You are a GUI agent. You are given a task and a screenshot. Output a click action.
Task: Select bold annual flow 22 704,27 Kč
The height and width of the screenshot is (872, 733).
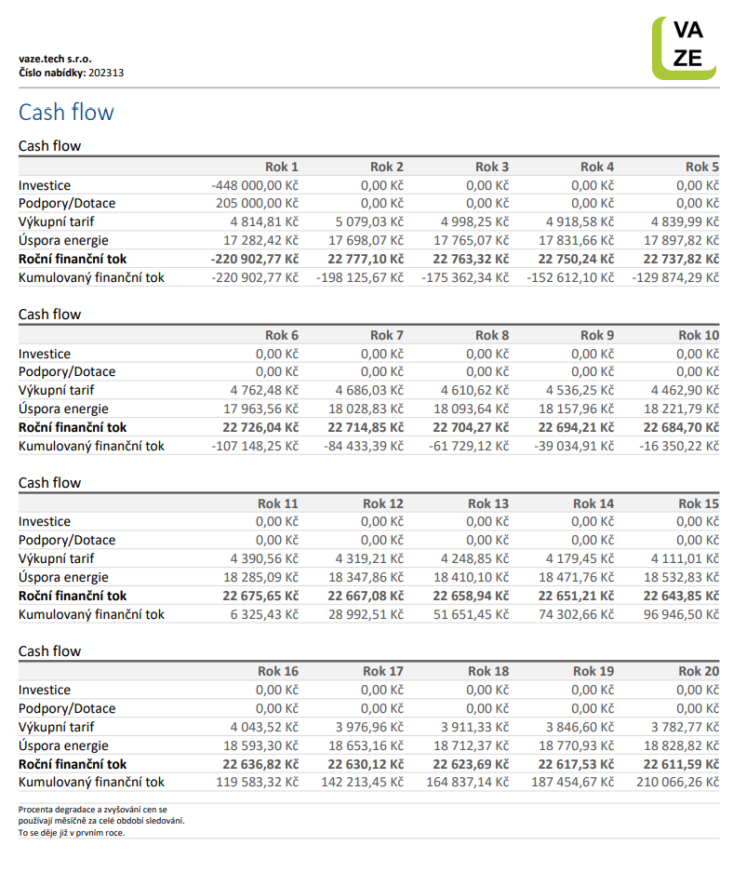coord(471,427)
